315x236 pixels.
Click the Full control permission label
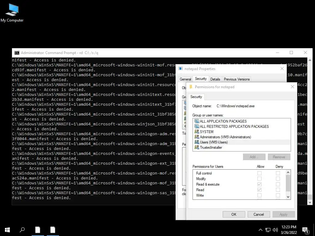click(204, 173)
